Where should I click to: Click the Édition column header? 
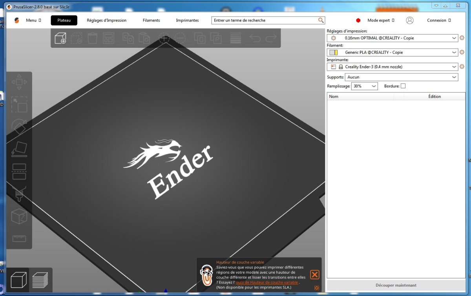point(434,96)
